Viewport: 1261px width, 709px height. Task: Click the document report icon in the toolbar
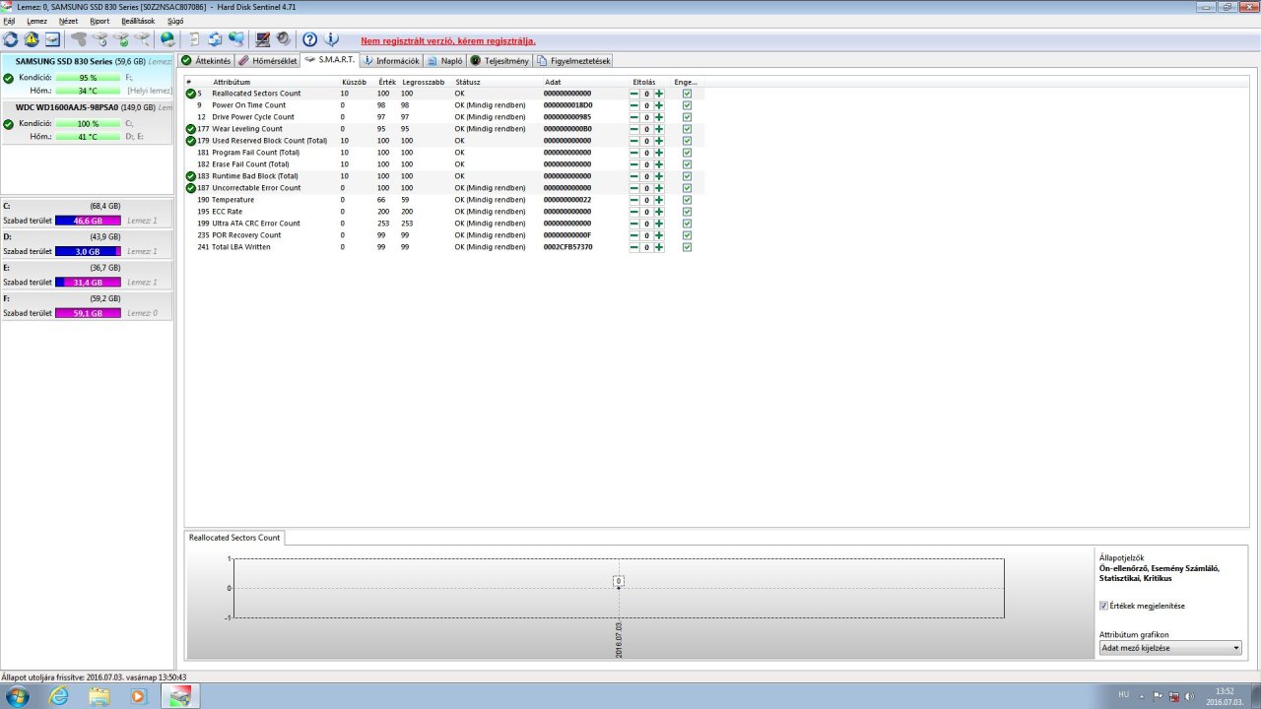[x=194, y=39]
